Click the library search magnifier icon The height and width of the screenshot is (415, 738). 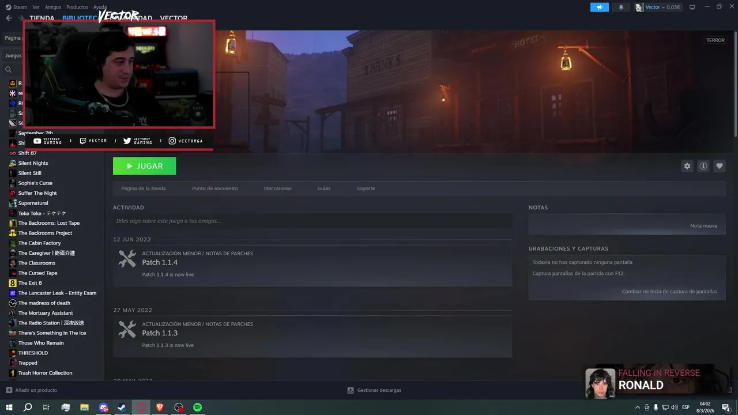(x=9, y=70)
